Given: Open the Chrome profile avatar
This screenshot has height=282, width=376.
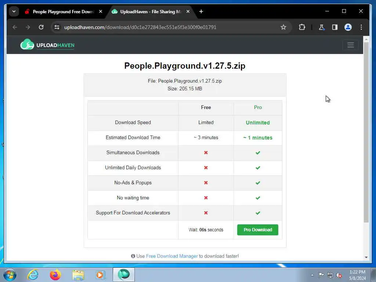Looking at the screenshot, I should [x=348, y=27].
